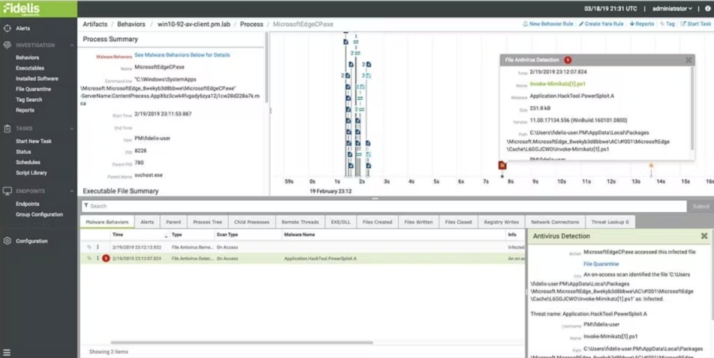Open the Process breadcrumb
The width and height of the screenshot is (714, 358).
(251, 24)
